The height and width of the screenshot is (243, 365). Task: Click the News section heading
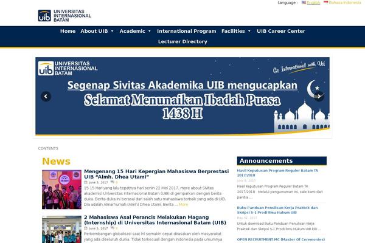click(x=56, y=161)
